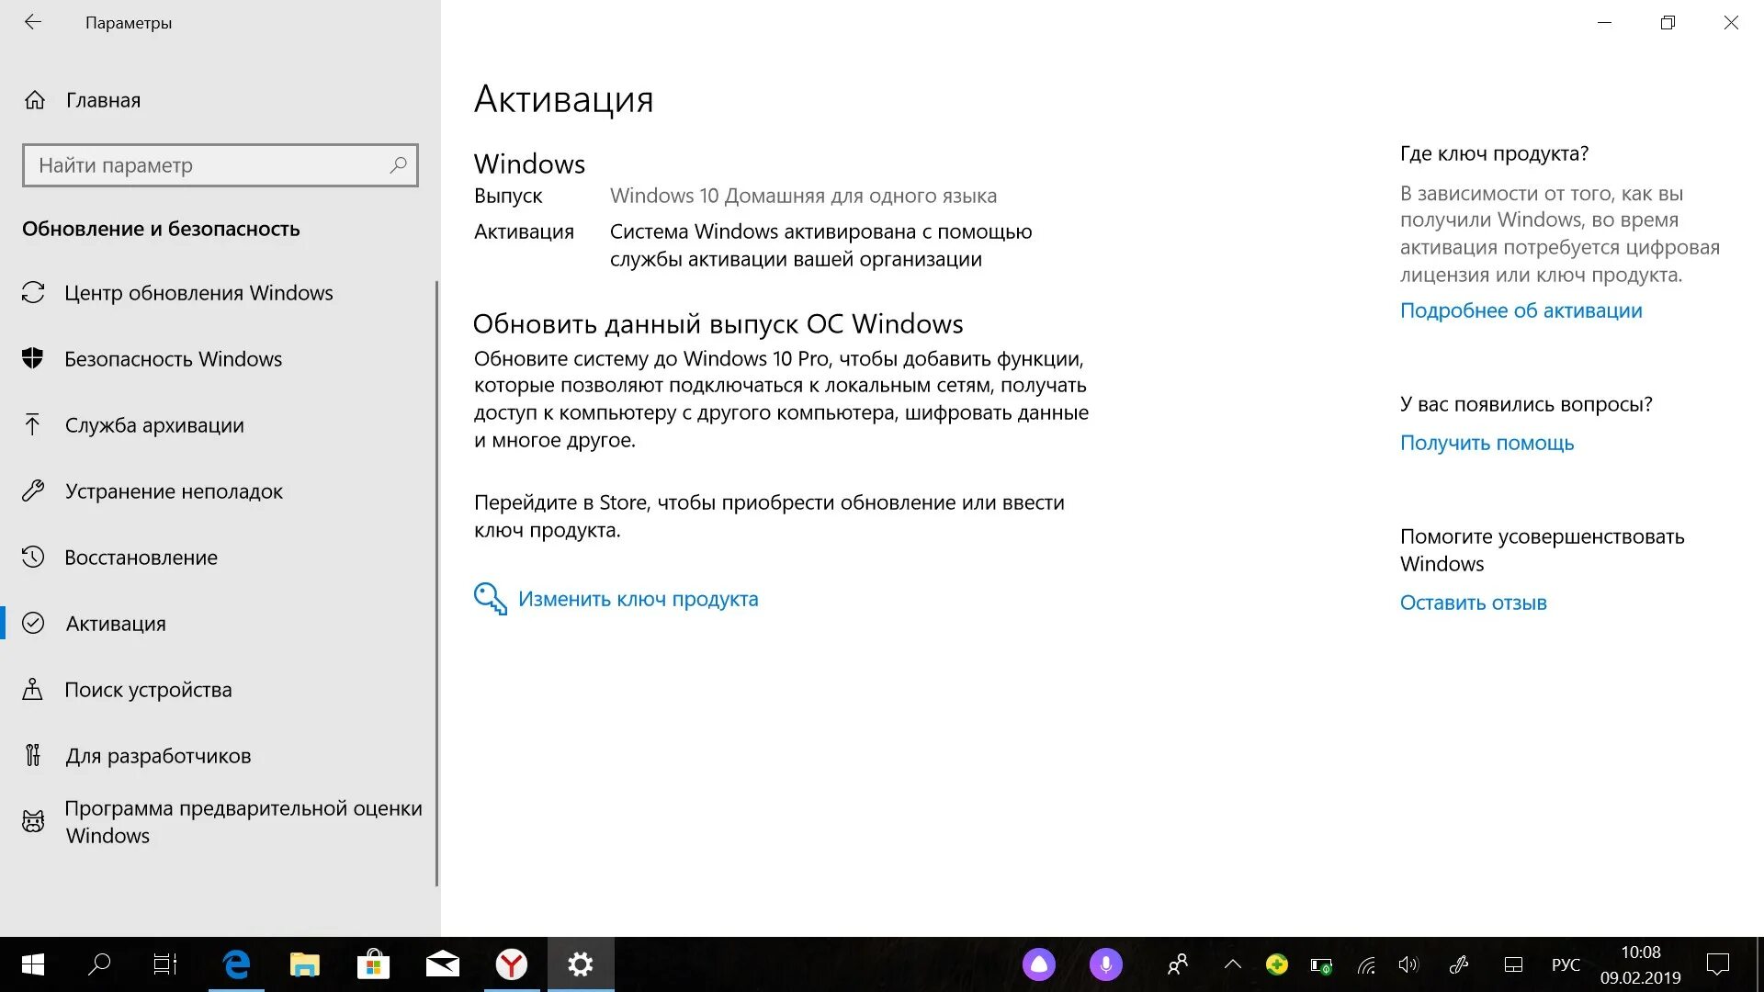The height and width of the screenshot is (992, 1764).
Task: Open Microsoft Store from the taskbar
Action: point(373,964)
